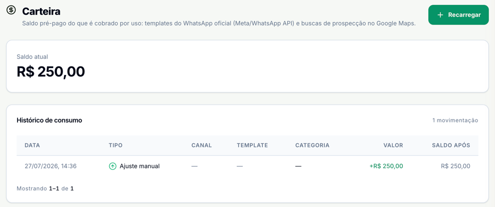This screenshot has height=207, width=495.
Task: Click the R$ 250,00 cell under Saldo após
Action: [455, 166]
